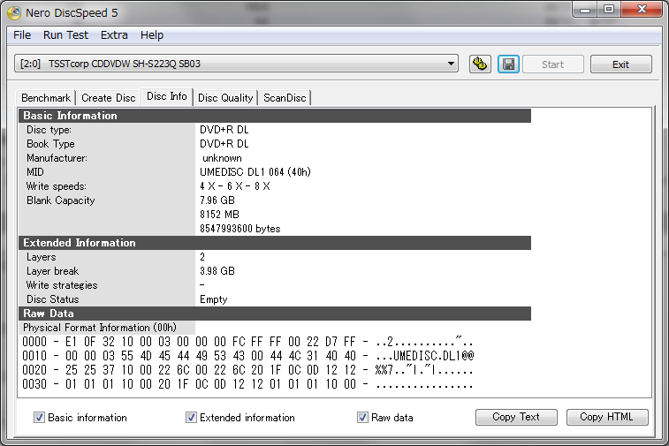
Task: Switch to the Create Disc tab
Action: [x=109, y=98]
